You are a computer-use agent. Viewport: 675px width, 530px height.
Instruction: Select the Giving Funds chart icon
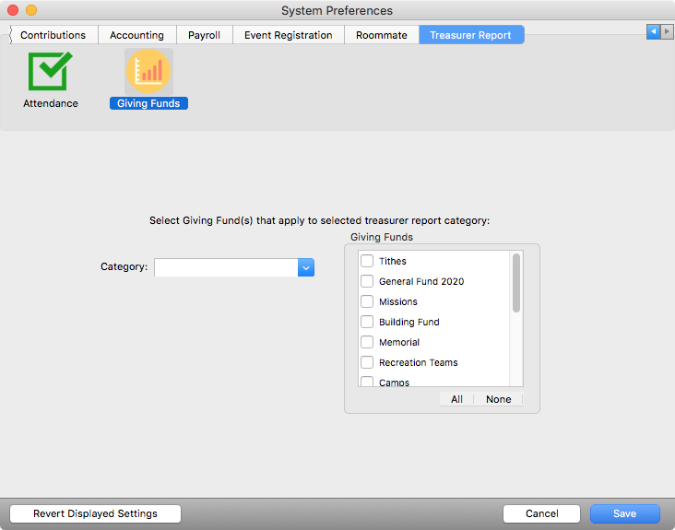click(148, 72)
